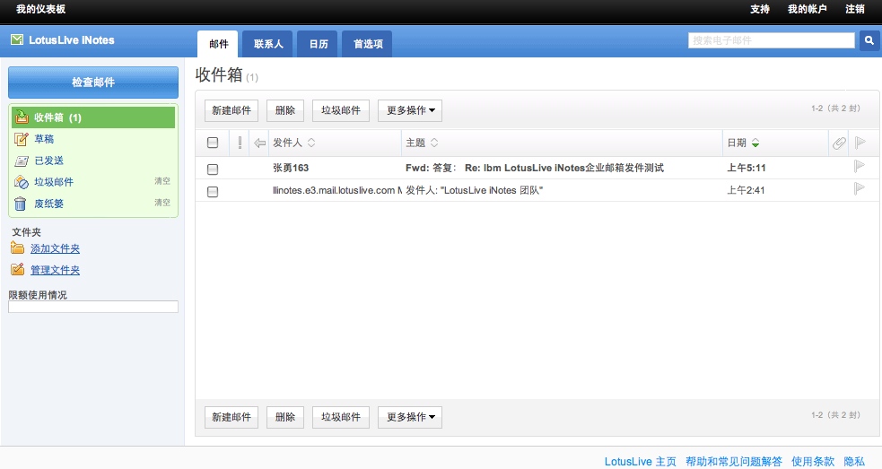The width and height of the screenshot is (882, 469).
Task: Click the 检查邮件 button
Action: point(93,83)
